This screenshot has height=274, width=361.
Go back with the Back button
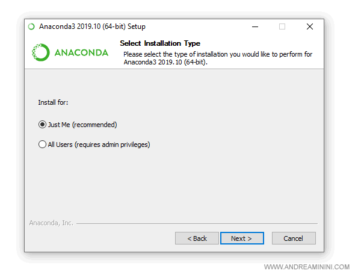pyautogui.click(x=197, y=238)
